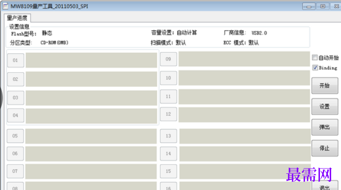
Task: Close the MW8109 production tool window
Action: (x=336, y=6)
